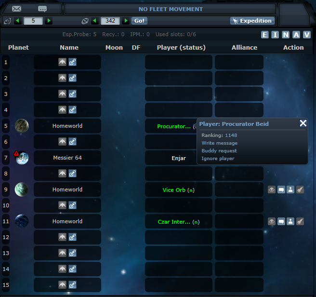Toggle the I legend filter
Screen dimensions: 316x297
tap(275, 35)
